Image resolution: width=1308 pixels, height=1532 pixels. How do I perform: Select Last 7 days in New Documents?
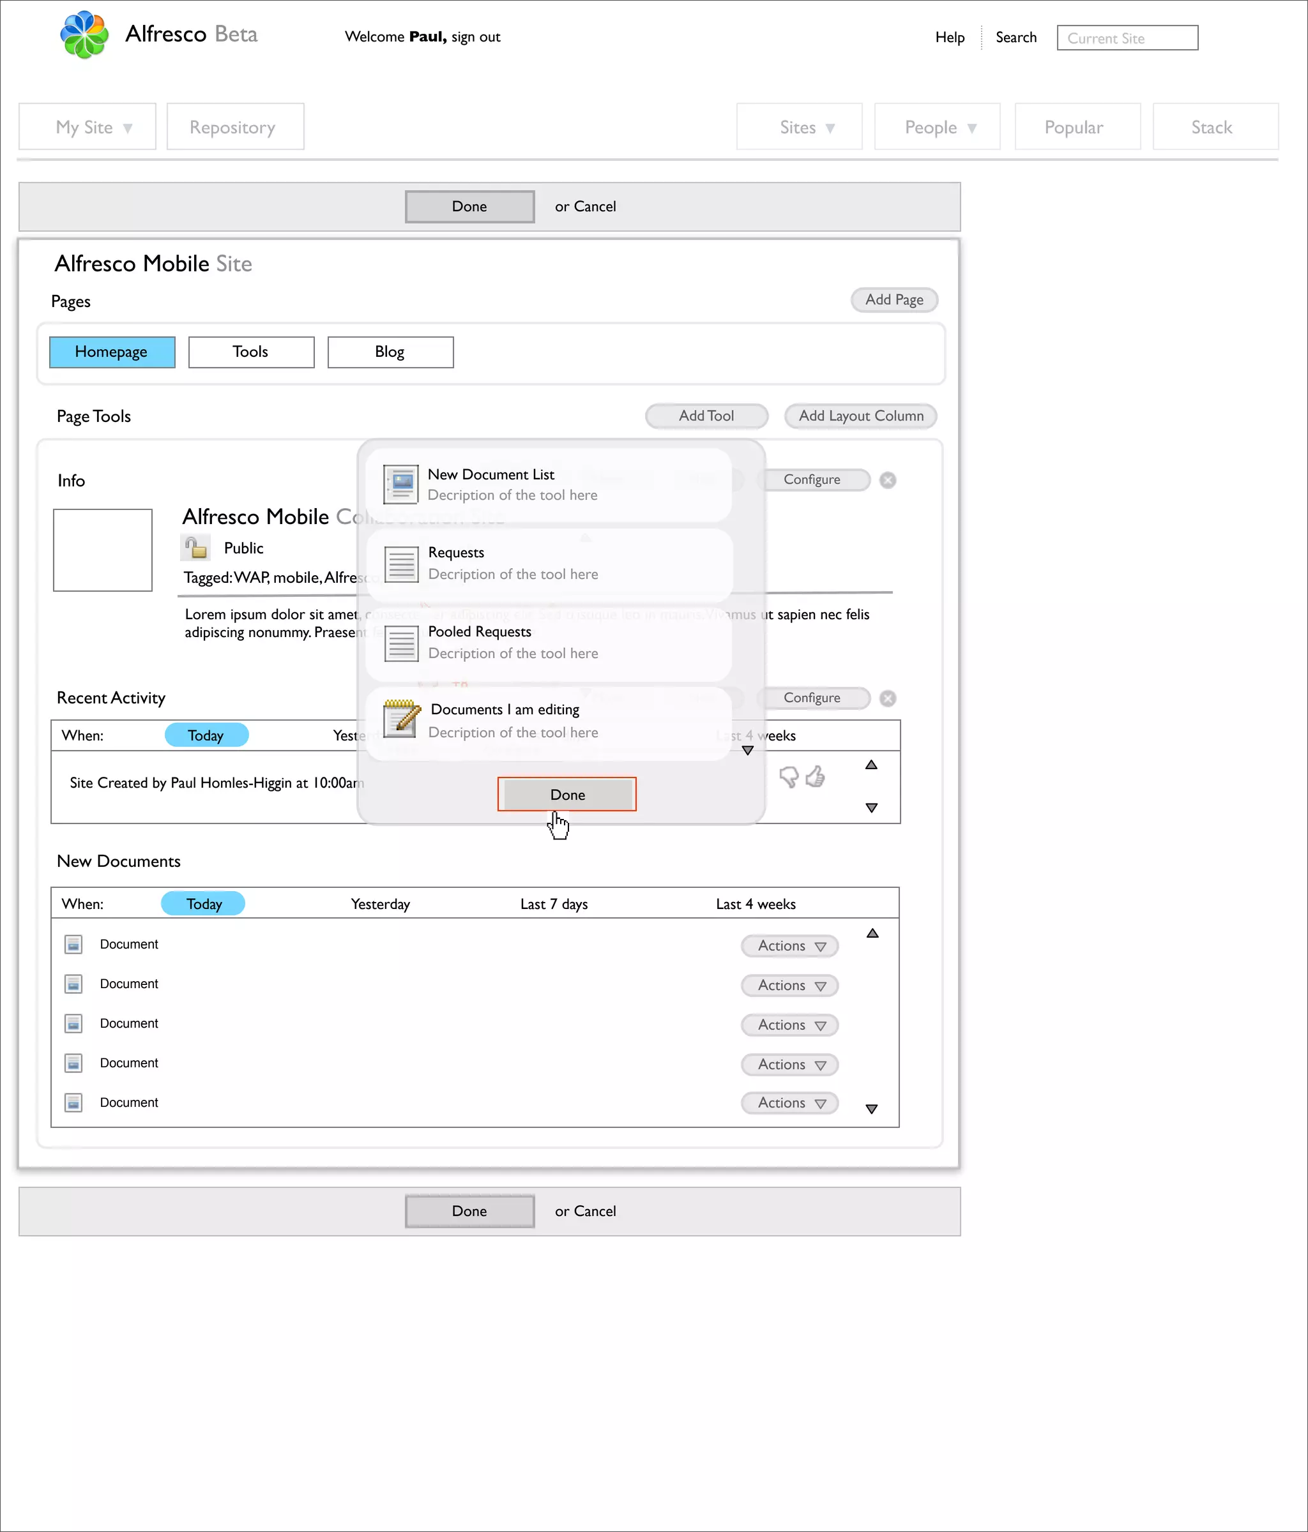(x=554, y=905)
